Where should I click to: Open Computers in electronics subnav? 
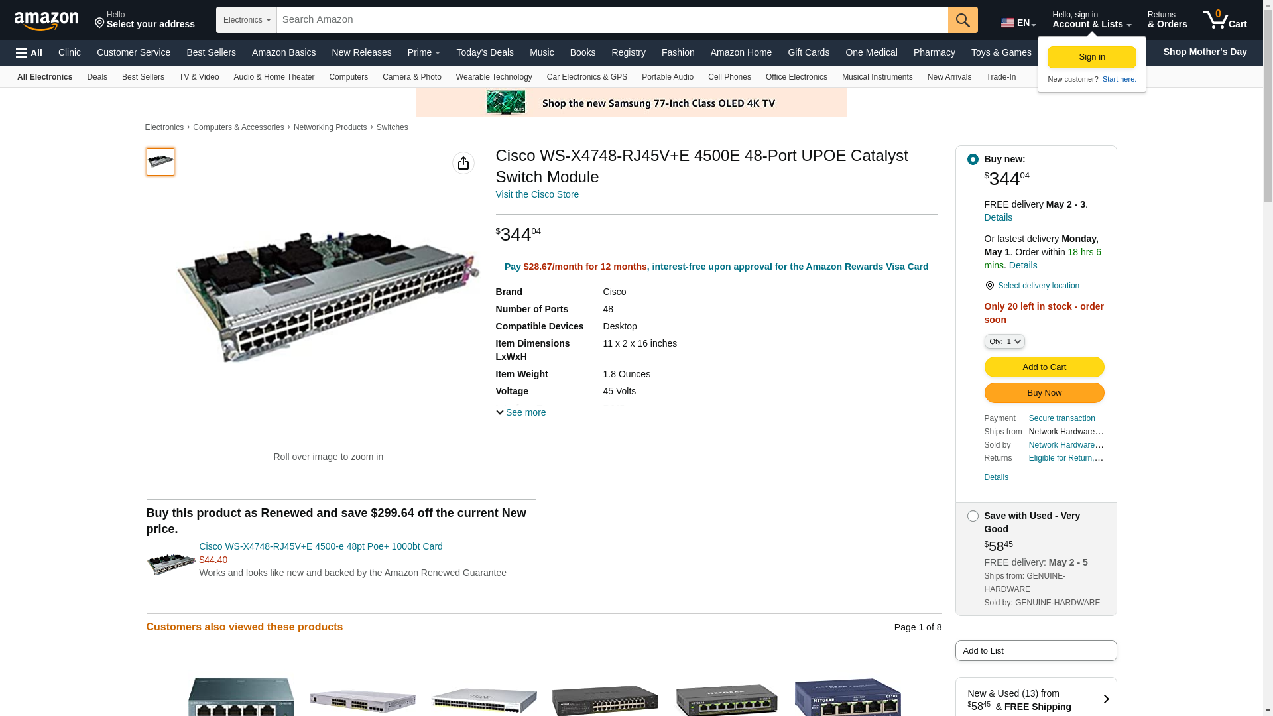pos(348,77)
